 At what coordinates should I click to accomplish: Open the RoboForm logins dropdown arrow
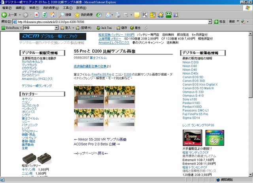coord(73,28)
